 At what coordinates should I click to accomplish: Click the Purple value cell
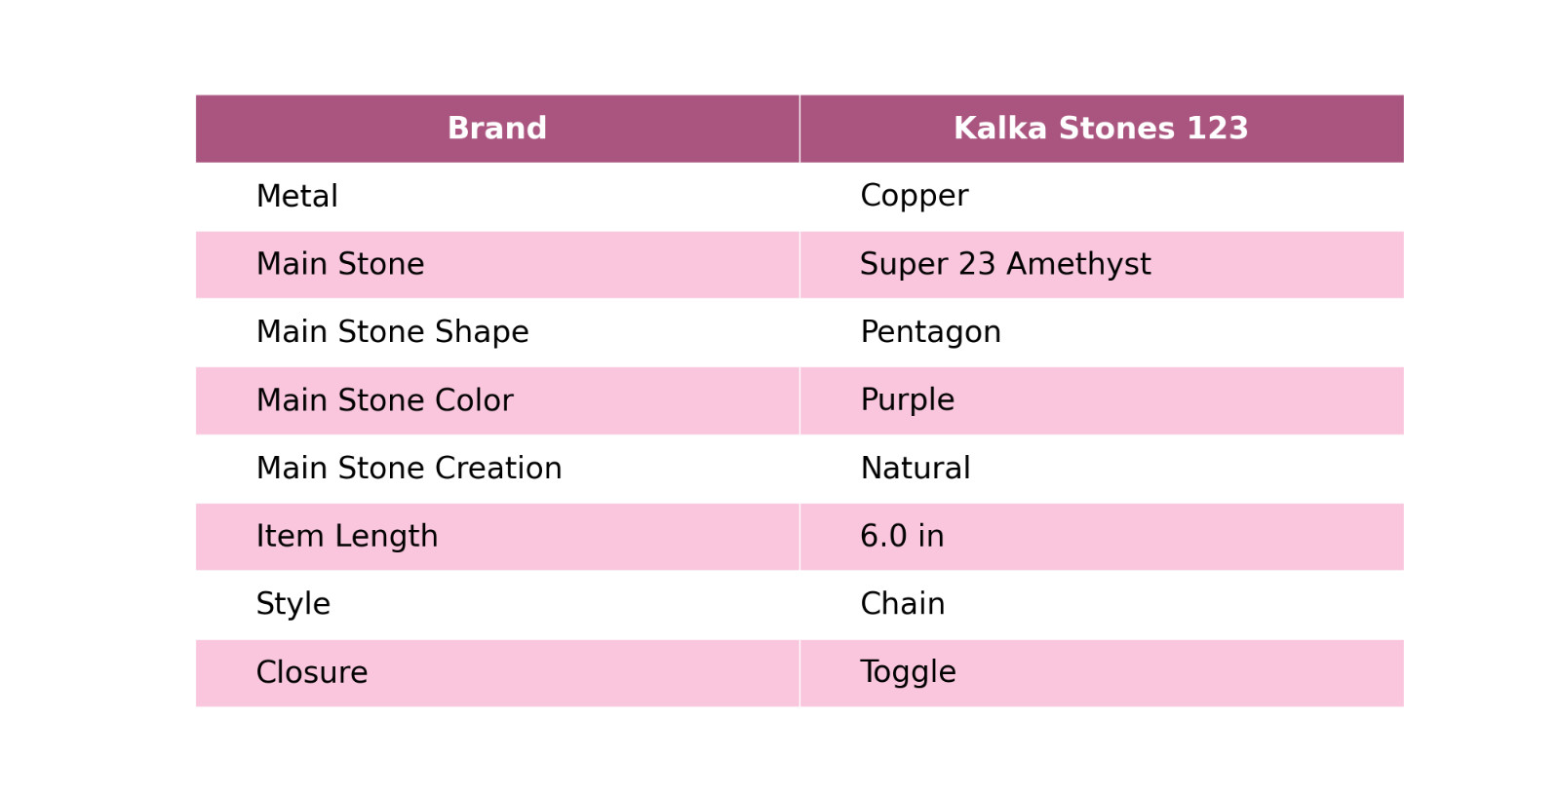(x=1102, y=400)
